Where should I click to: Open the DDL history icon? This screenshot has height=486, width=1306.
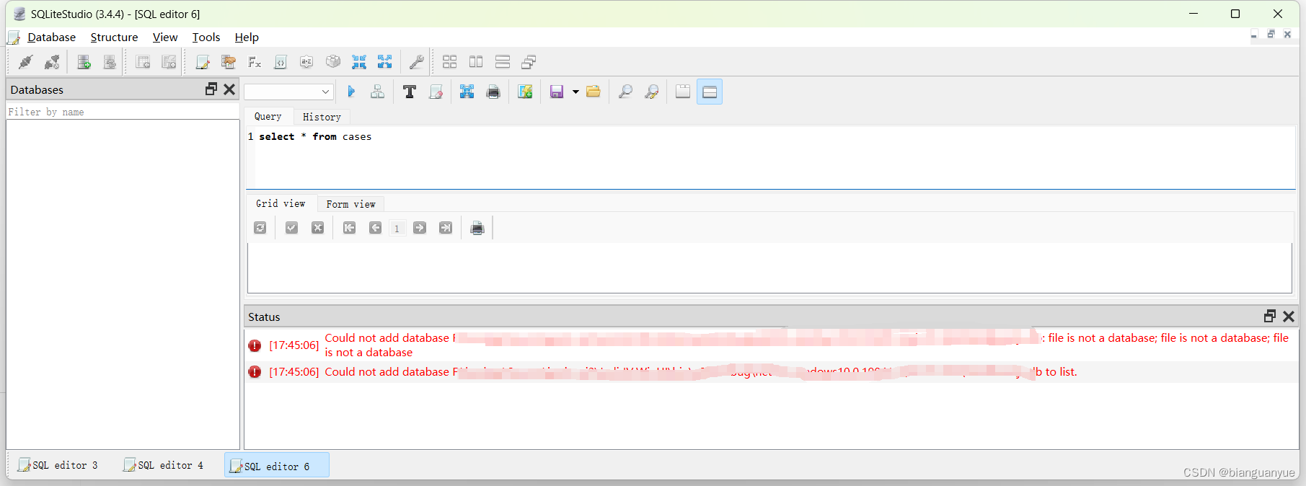[229, 62]
